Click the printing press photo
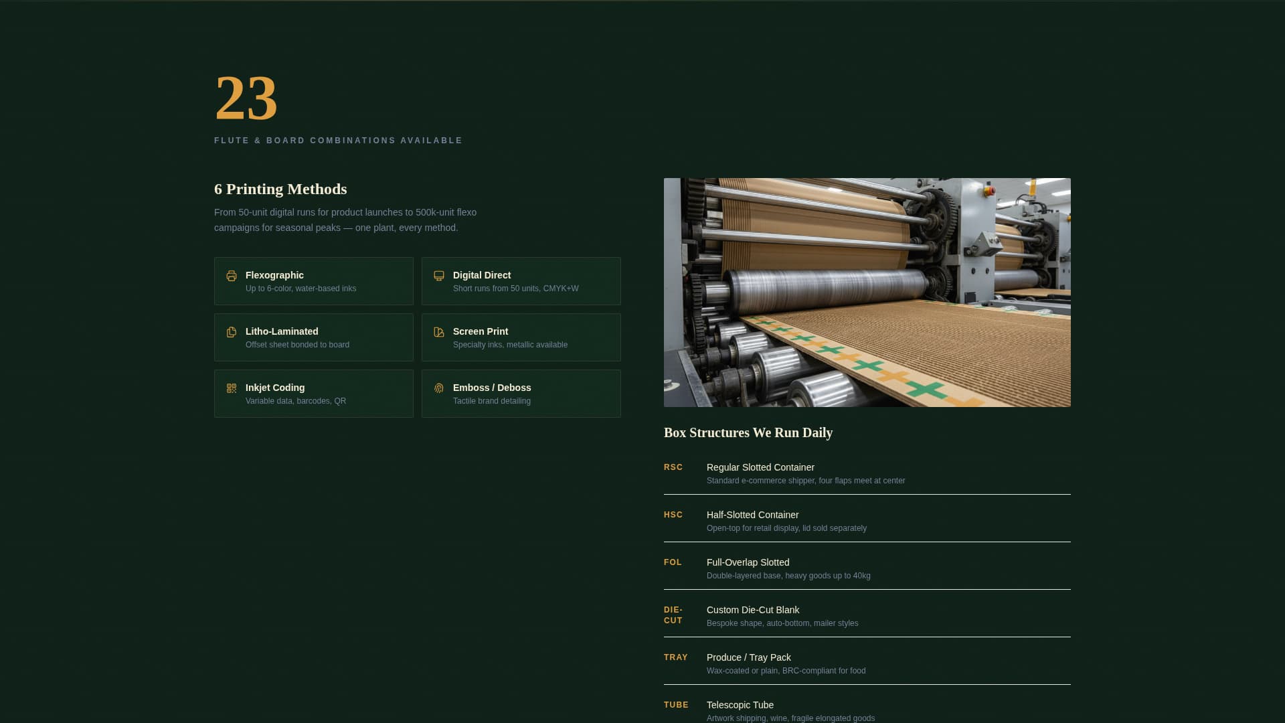This screenshot has height=723, width=1285. [x=867, y=292]
